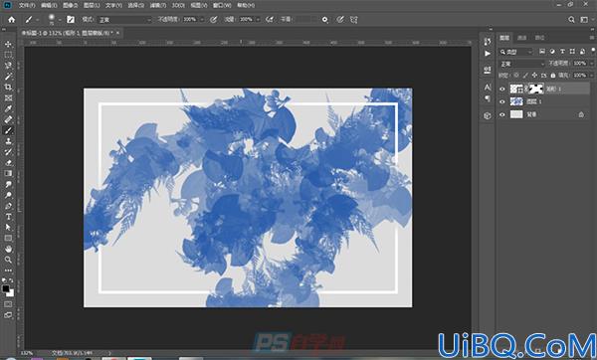
Task: Open the Properties panel icon
Action: [488, 70]
